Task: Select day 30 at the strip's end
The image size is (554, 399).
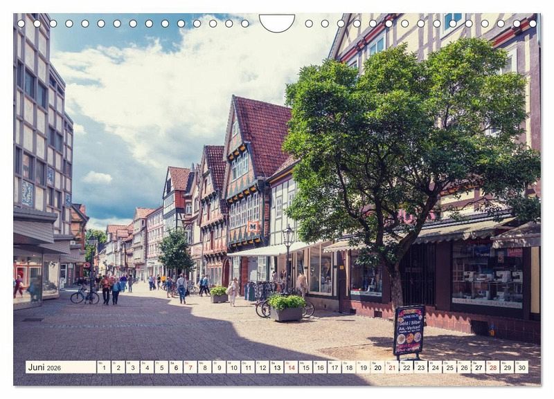Action: click(x=521, y=367)
